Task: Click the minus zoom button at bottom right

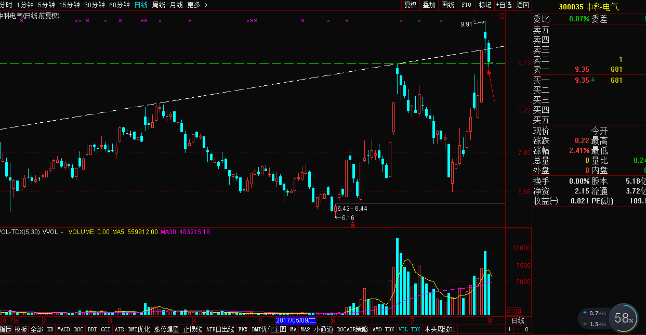Action: click(517, 330)
